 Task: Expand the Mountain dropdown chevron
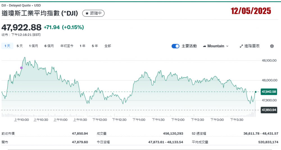tap(227, 46)
